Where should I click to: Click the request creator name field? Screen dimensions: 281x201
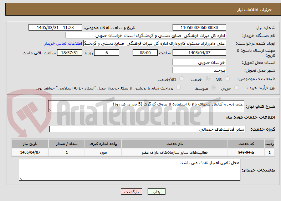[155, 43]
